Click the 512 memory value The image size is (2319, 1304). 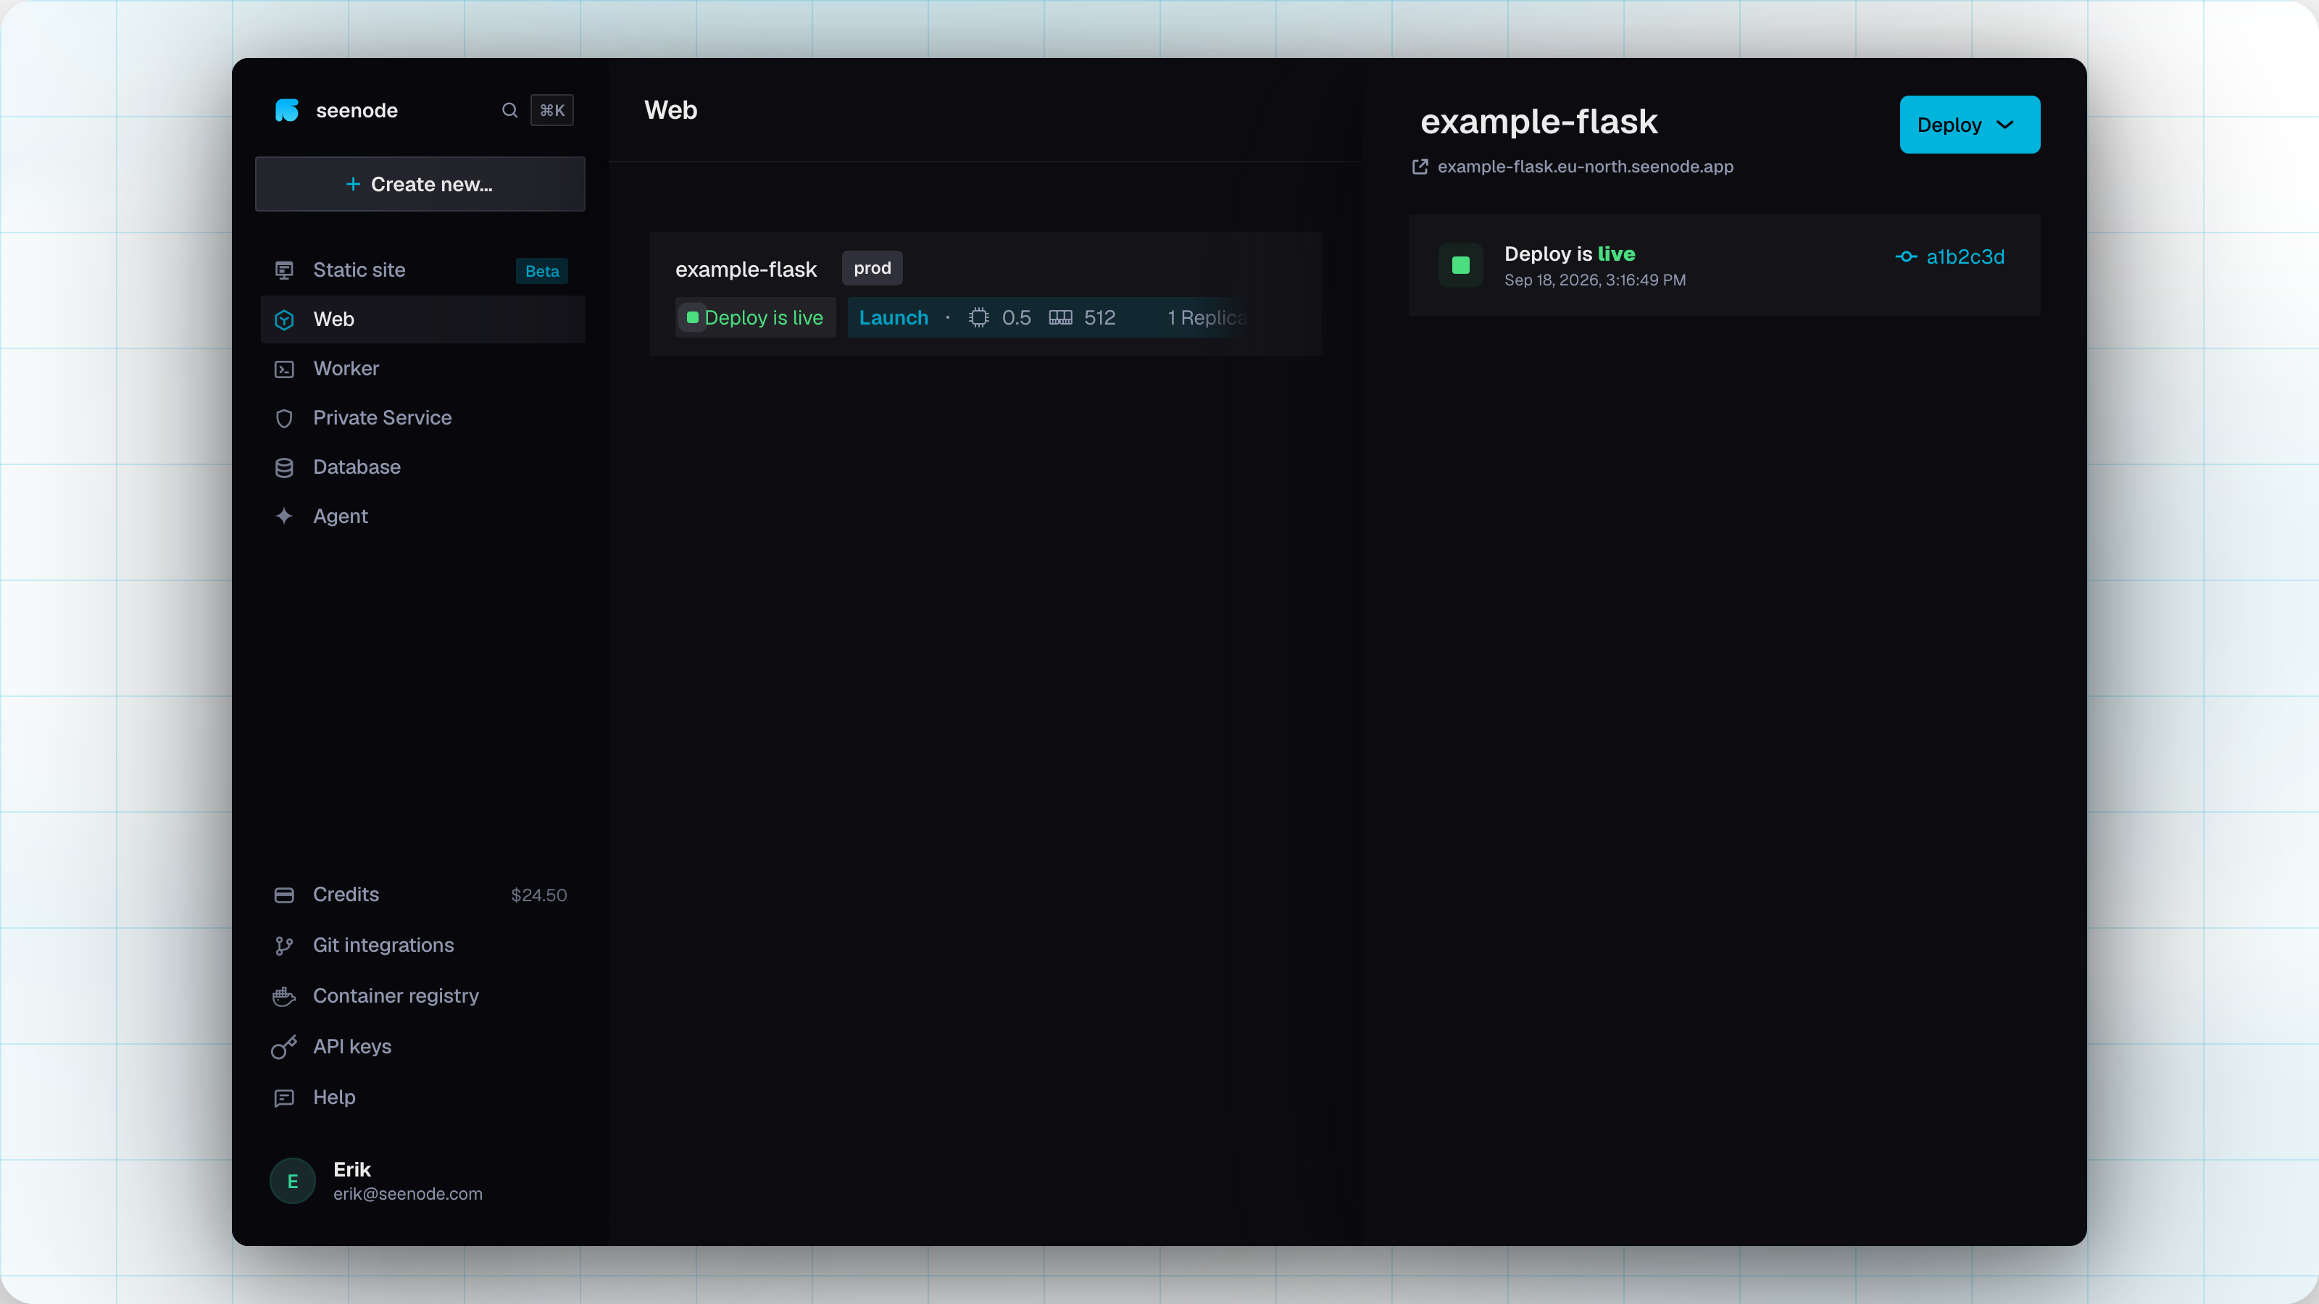pos(1099,318)
